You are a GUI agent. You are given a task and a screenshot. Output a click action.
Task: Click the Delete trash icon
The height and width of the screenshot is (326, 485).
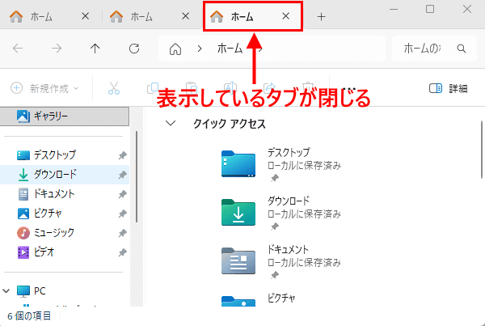pos(308,88)
